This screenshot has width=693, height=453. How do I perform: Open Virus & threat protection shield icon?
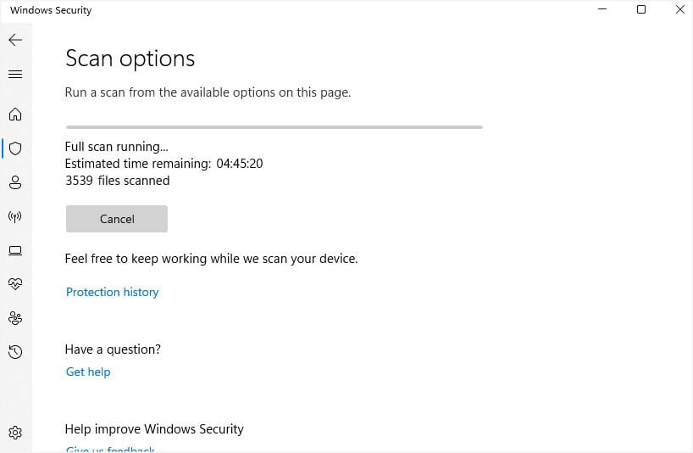coord(15,148)
